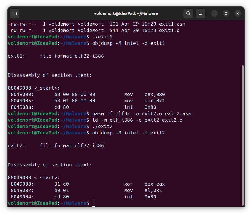Click the ./exit1 command

point(102,37)
